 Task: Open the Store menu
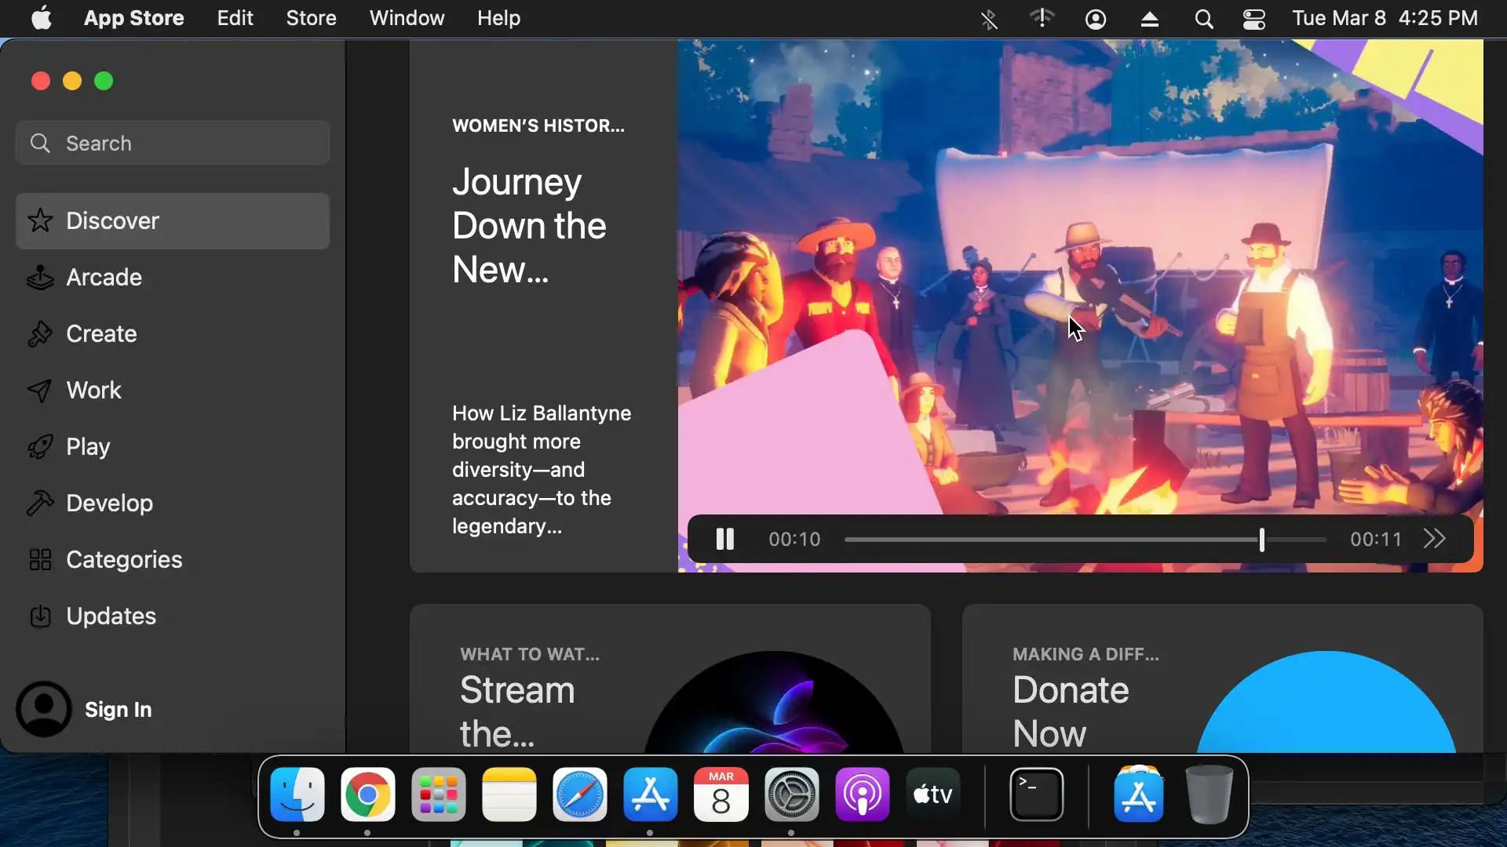pos(311,18)
